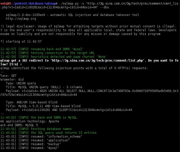Click the /pentest/database/sqlmap path in prompt

click(35, 4)
